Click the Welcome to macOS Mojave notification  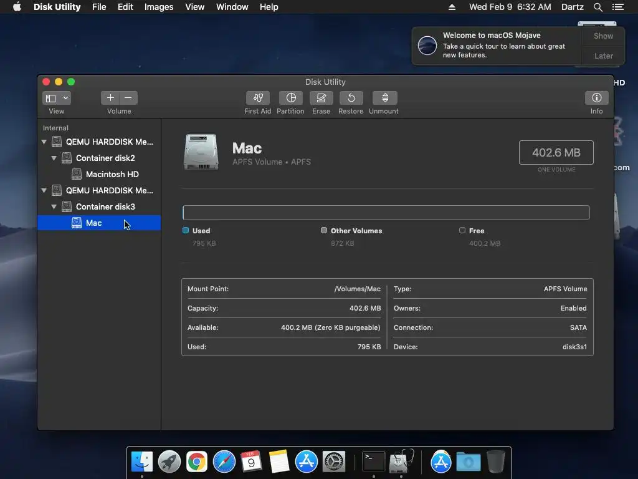497,46
